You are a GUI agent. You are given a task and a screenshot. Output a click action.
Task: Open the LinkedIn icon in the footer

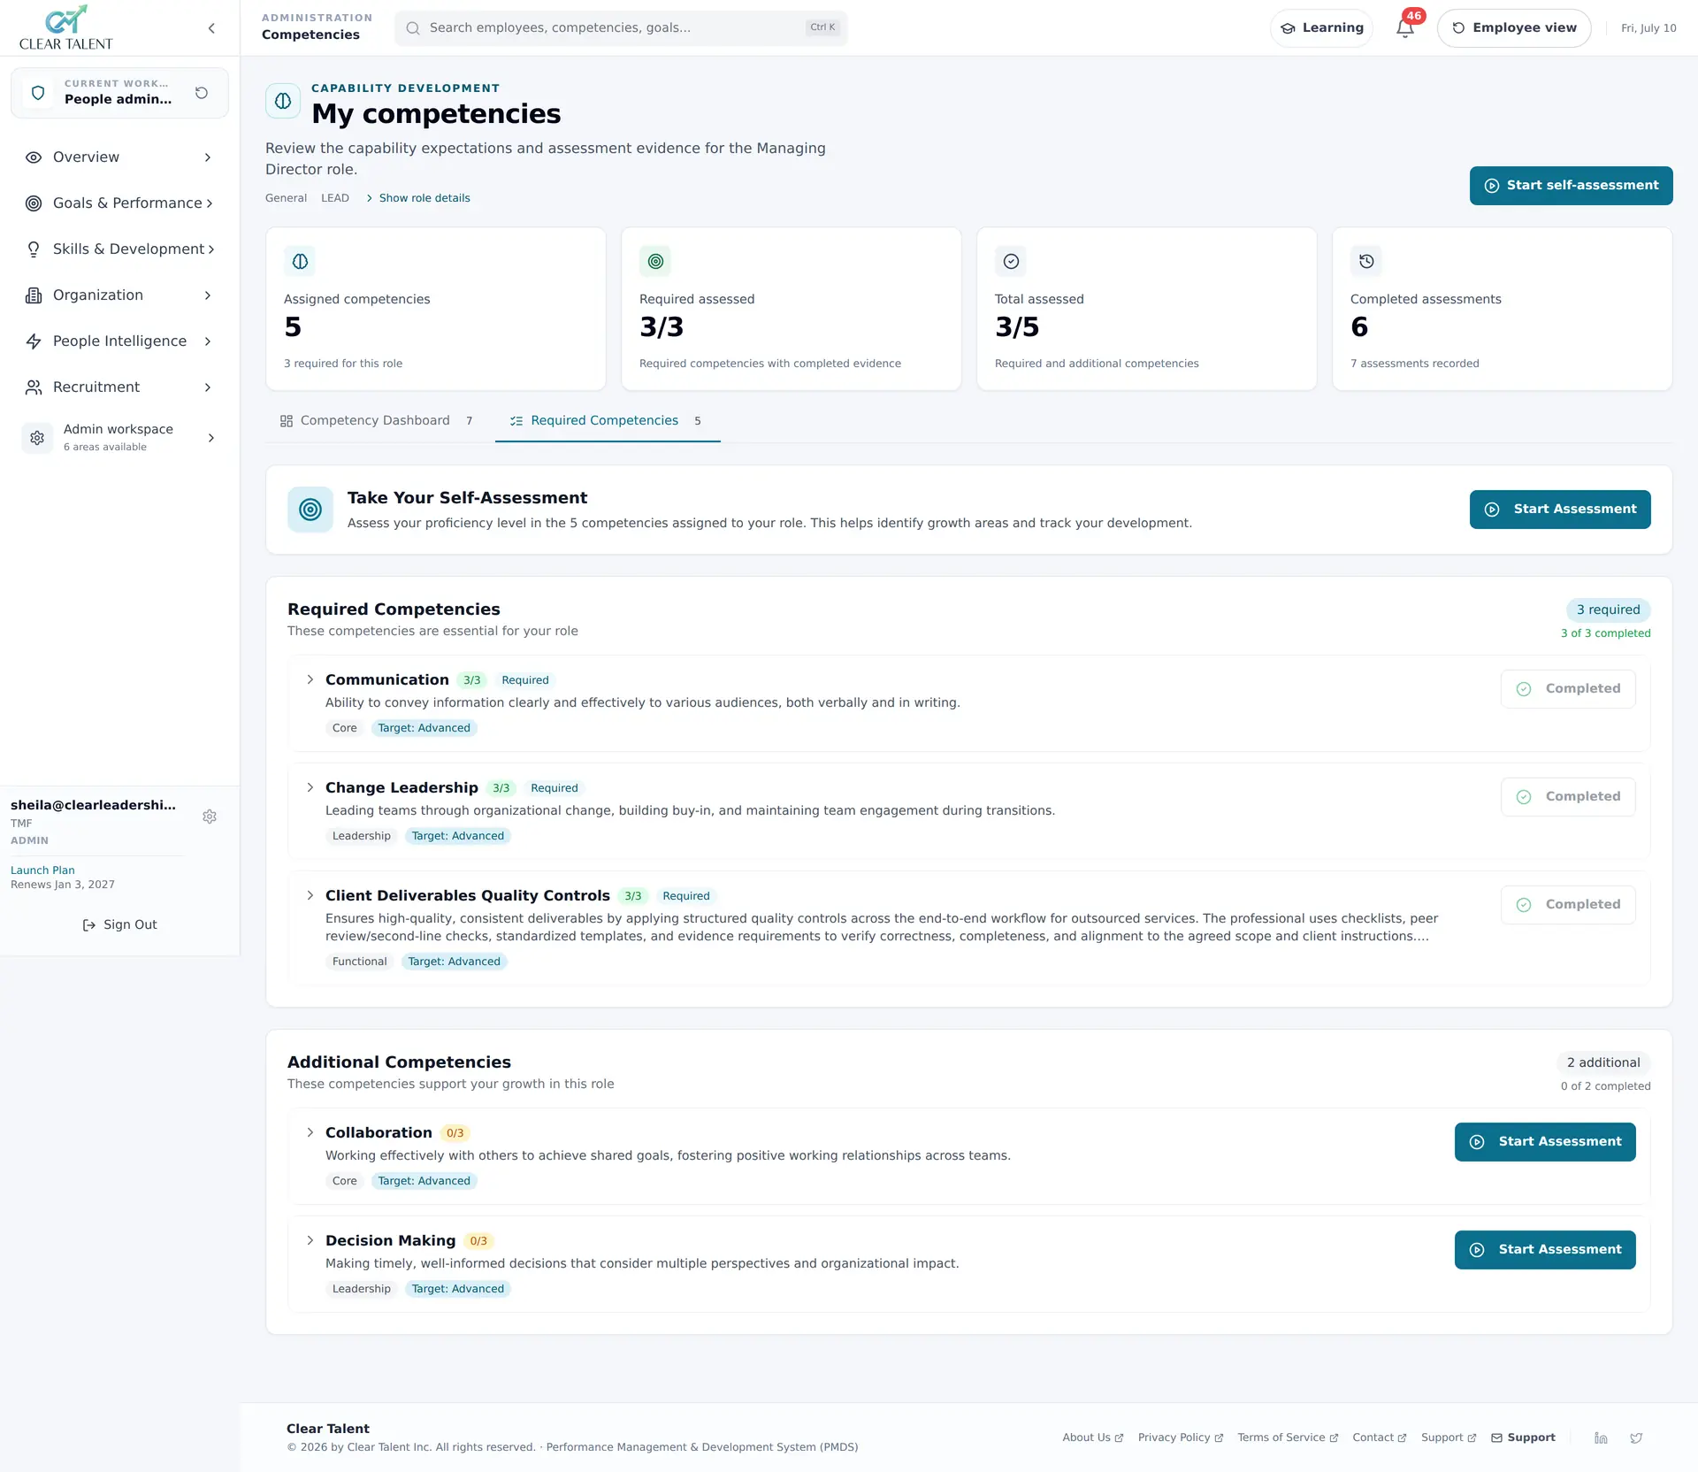[1601, 1437]
